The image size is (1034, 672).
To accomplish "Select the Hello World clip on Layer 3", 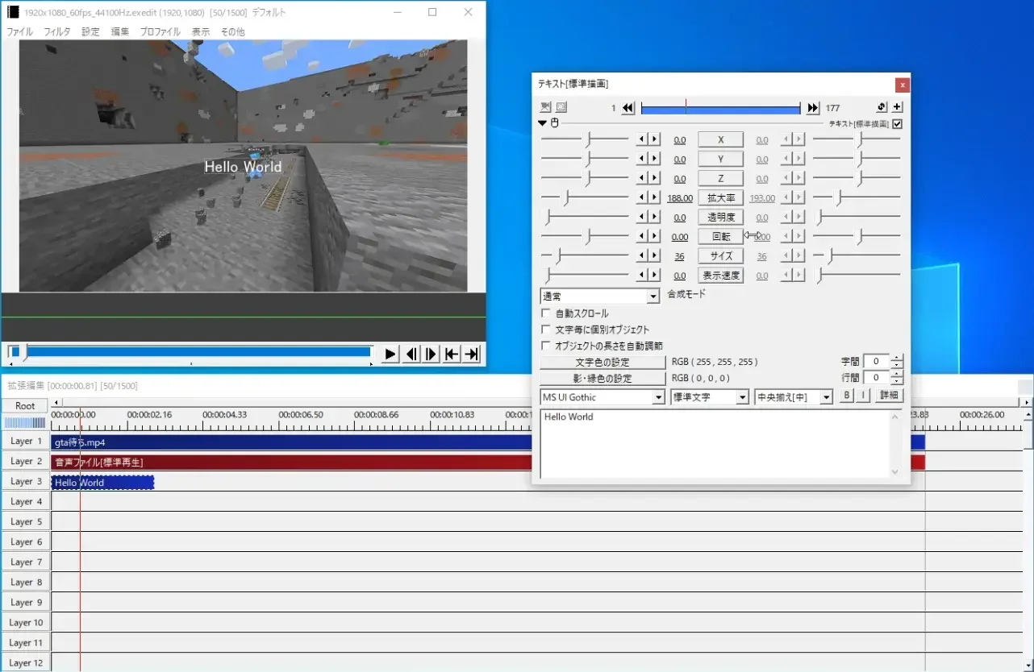I will pyautogui.click(x=102, y=483).
